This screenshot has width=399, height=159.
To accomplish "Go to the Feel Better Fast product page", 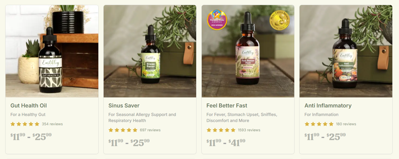I will [x=227, y=105].
